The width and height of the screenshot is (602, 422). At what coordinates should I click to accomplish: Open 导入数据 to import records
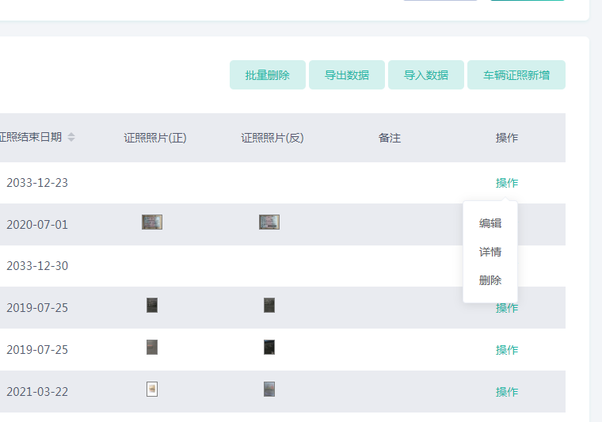(x=425, y=75)
